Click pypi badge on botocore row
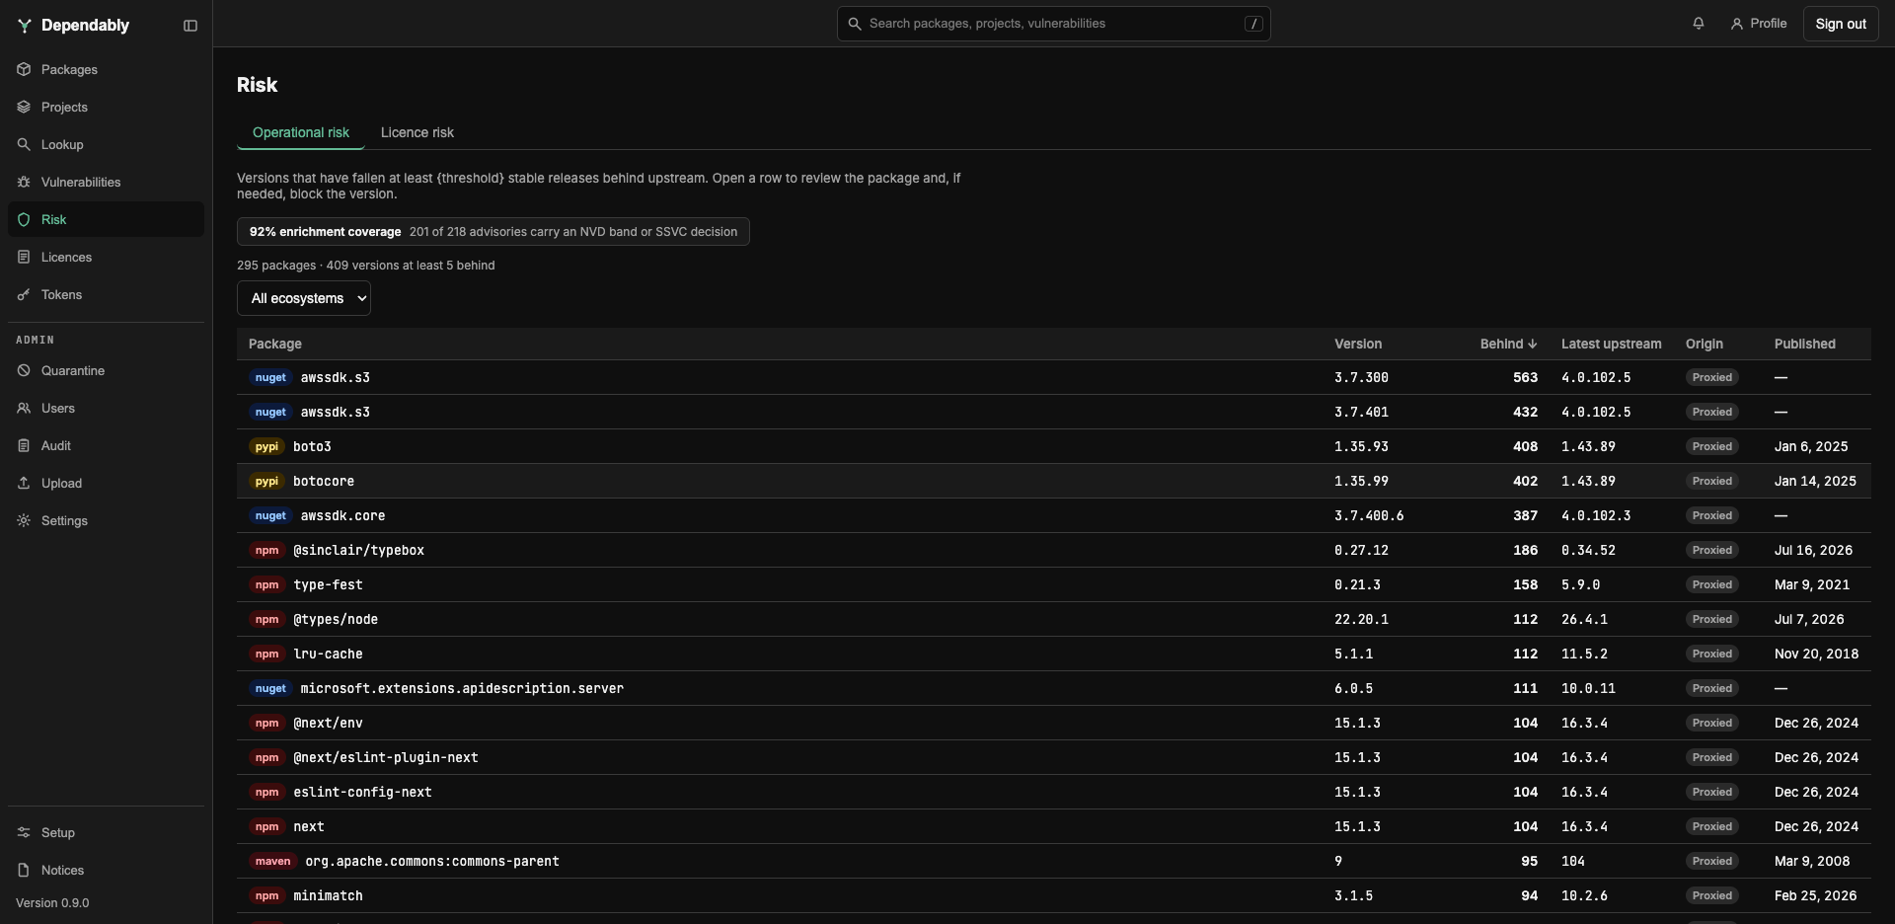The height and width of the screenshot is (924, 1895). pyautogui.click(x=266, y=481)
